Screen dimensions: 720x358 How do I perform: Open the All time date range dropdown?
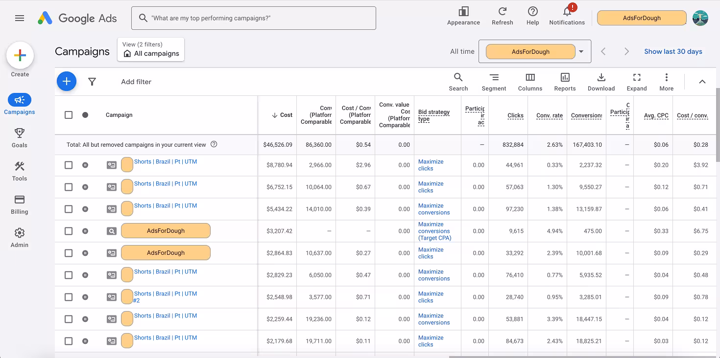[x=535, y=51]
